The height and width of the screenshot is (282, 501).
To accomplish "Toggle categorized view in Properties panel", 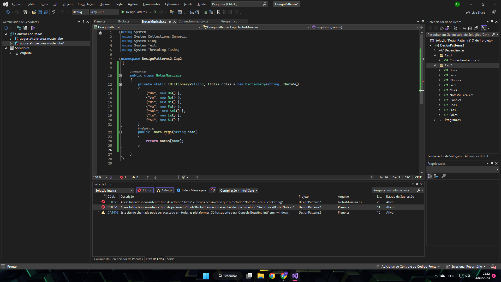I will [430, 176].
